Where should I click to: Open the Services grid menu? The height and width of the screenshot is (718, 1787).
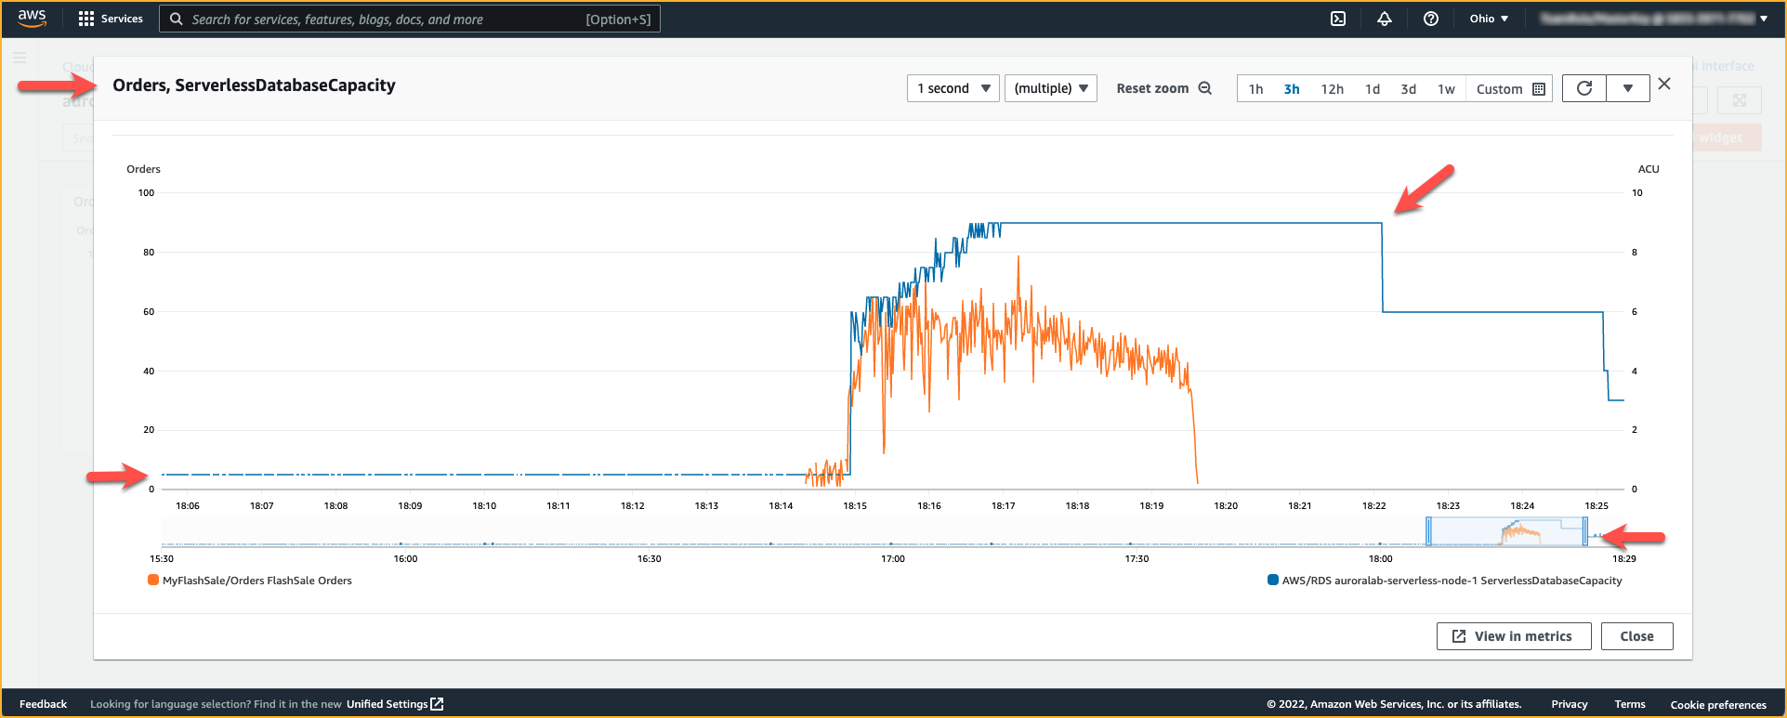[x=111, y=19]
